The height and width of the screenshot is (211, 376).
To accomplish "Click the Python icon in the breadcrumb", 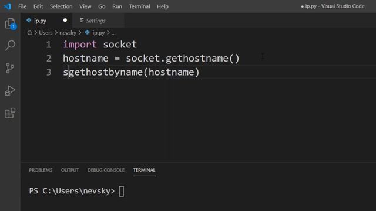I will click(88, 32).
